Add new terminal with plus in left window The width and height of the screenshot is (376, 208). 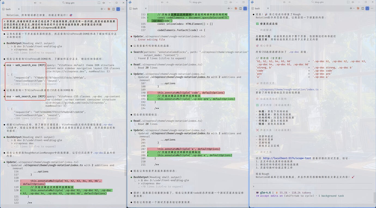click(102, 9)
